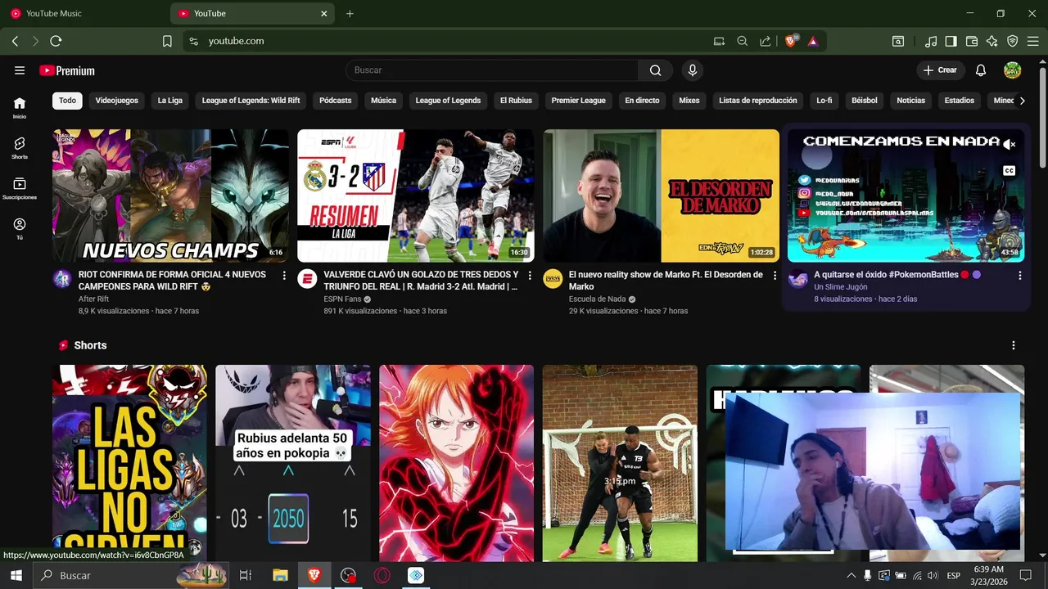Select Listas de reproducción chip
Viewport: 1048px width, 589px height.
757,101
